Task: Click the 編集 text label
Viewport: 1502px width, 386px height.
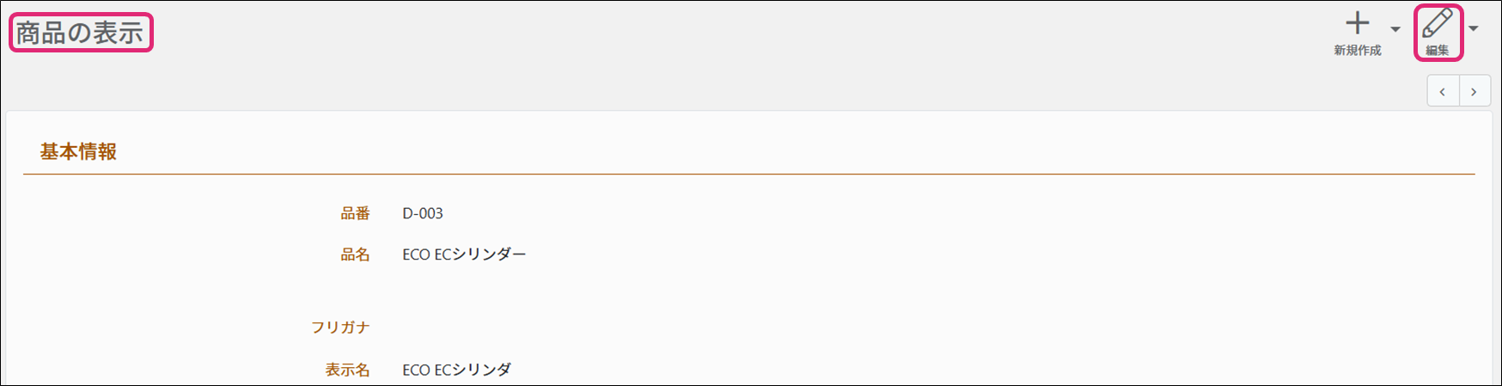Action: pyautogui.click(x=1438, y=51)
